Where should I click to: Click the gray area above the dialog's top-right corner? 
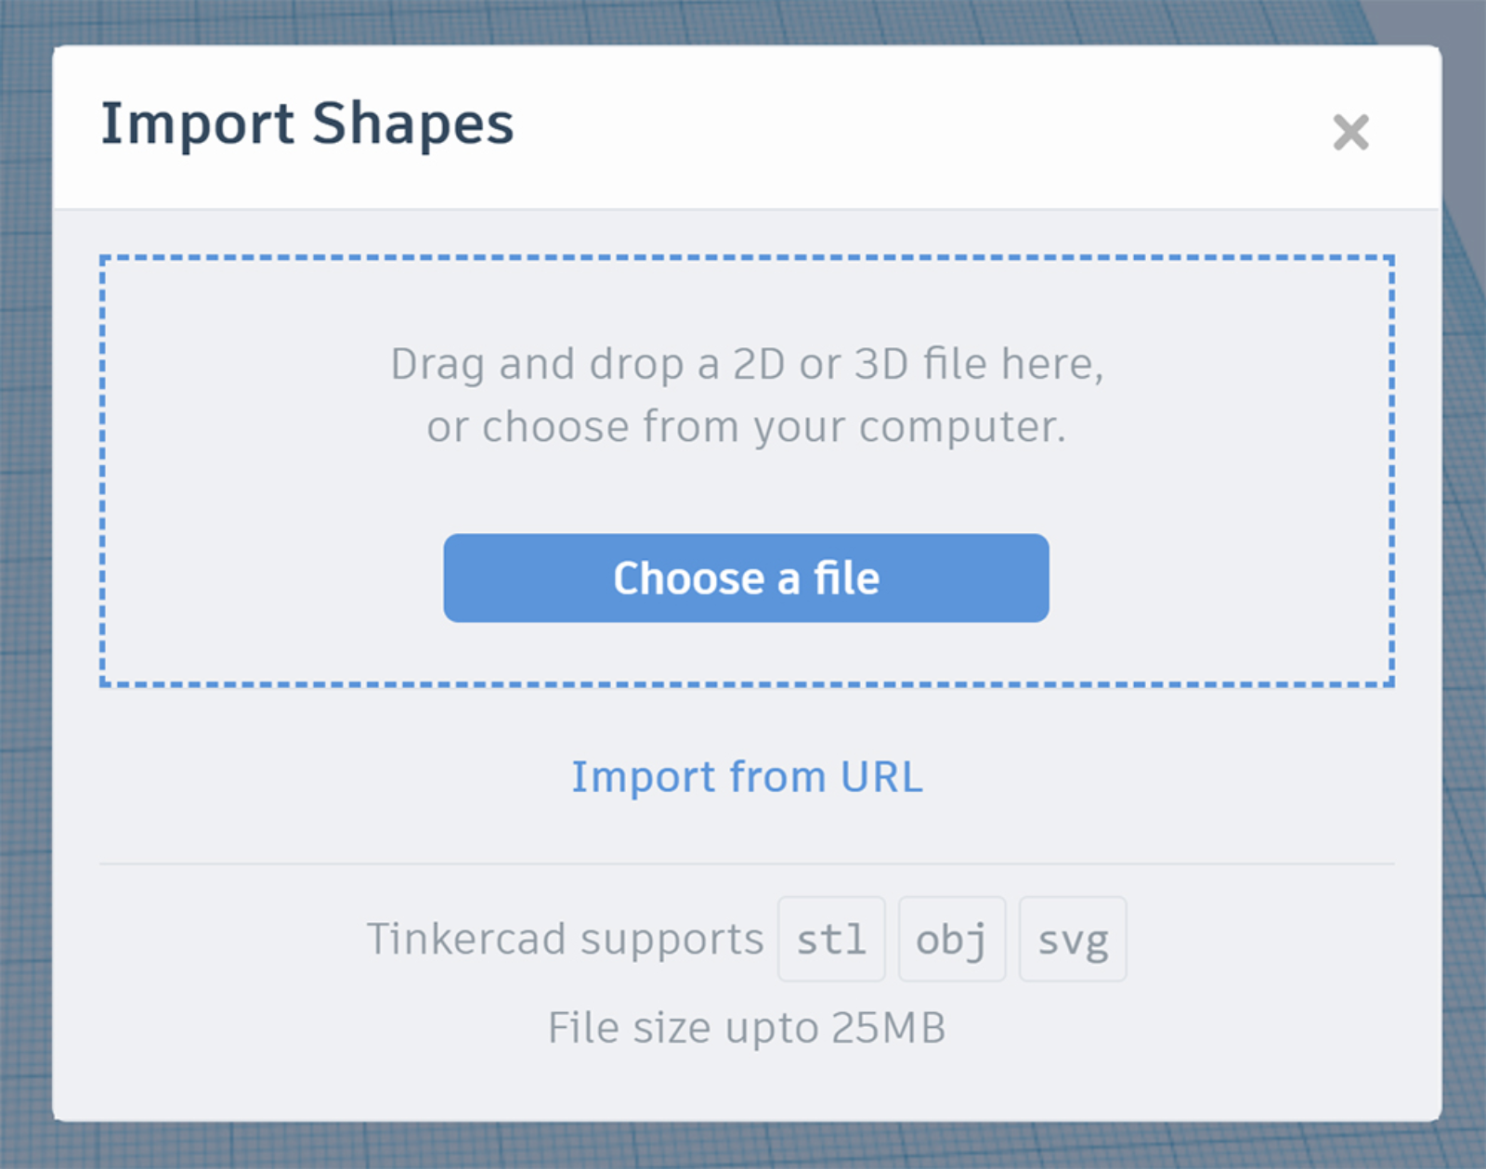point(1449,20)
